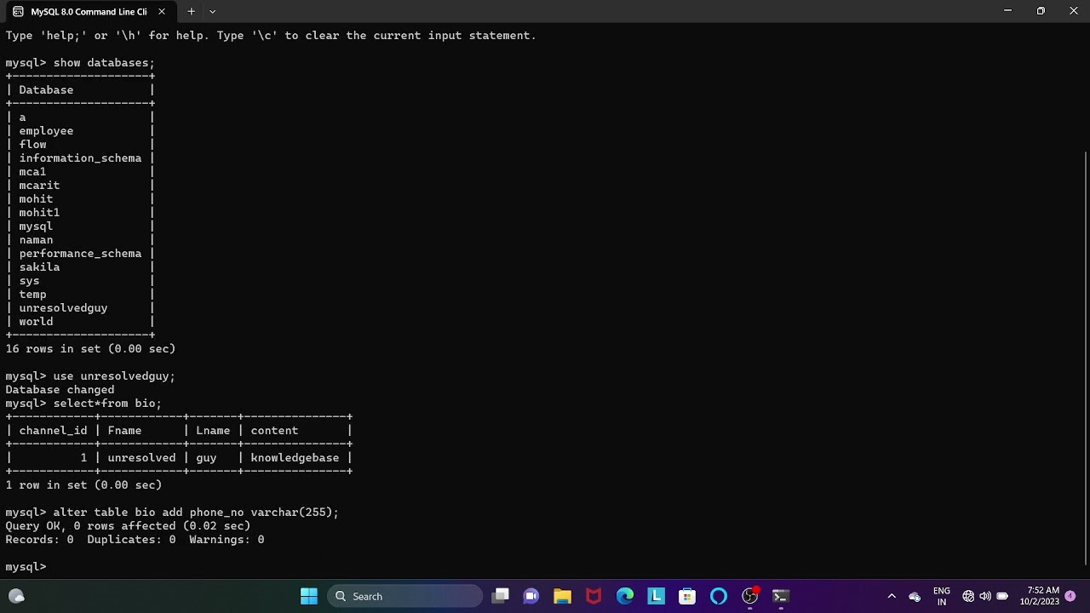This screenshot has width=1090, height=613.
Task: Minimize the terminal window
Action: (x=1007, y=11)
